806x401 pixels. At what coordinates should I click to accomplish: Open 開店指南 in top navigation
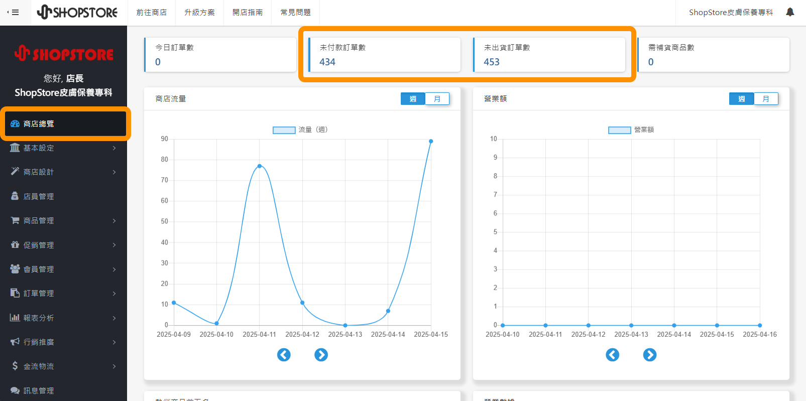pyautogui.click(x=248, y=13)
